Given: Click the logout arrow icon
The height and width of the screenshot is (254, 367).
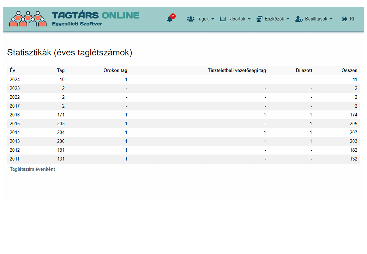Looking at the screenshot, I should (344, 19).
